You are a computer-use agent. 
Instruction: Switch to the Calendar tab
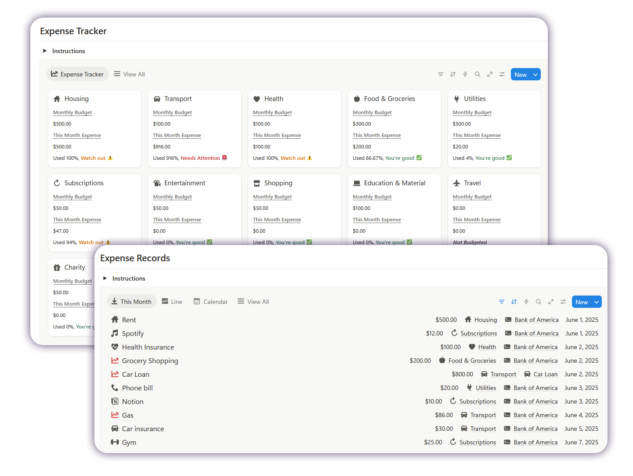click(211, 302)
